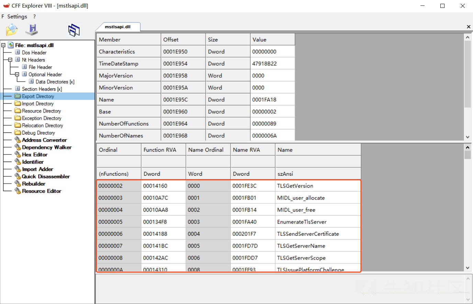Click the Debug Directory folder icon
473x304 pixels.
point(18,132)
